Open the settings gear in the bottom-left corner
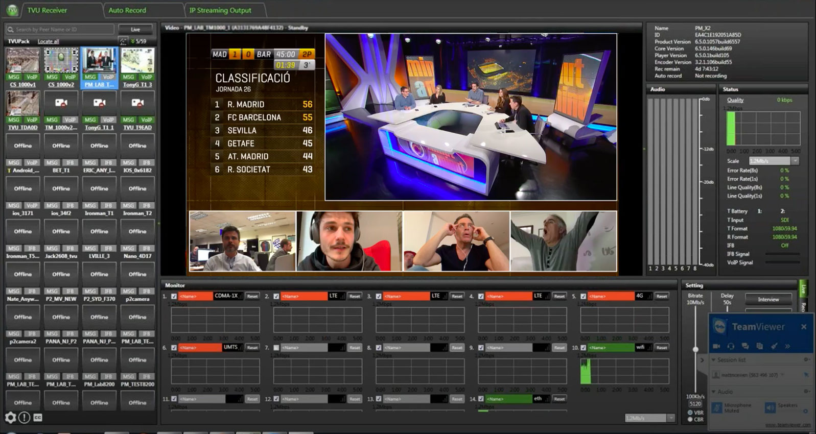The height and width of the screenshot is (434, 816). coord(10,417)
